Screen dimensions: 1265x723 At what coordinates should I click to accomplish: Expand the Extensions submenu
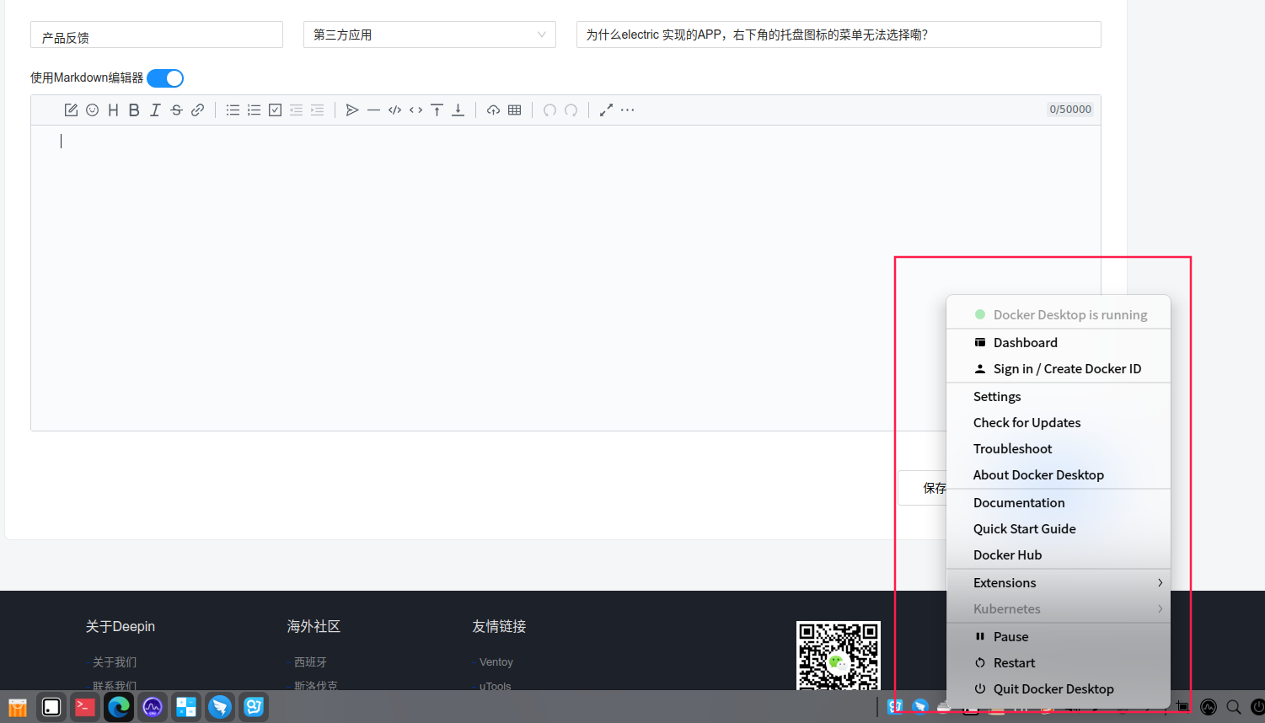pos(1059,583)
